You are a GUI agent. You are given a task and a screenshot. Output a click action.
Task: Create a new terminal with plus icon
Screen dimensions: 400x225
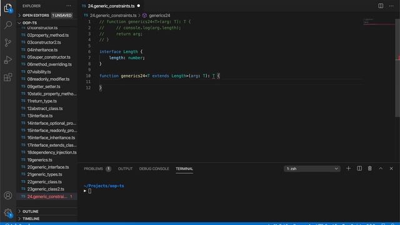pyautogui.click(x=348, y=168)
